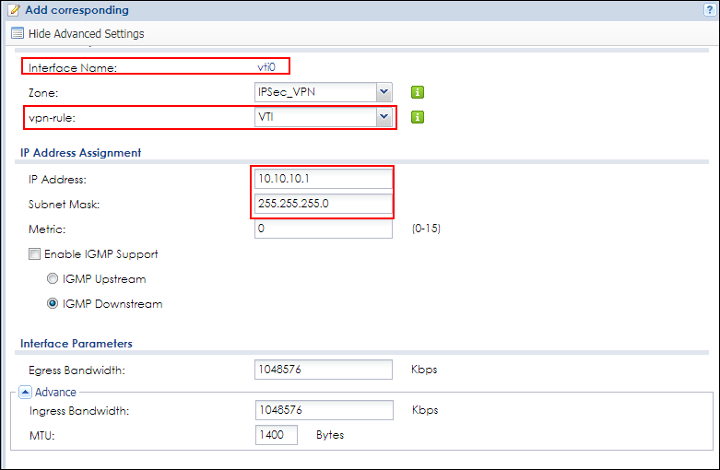Click the Advance section label
Image resolution: width=720 pixels, height=470 pixels.
click(x=55, y=393)
